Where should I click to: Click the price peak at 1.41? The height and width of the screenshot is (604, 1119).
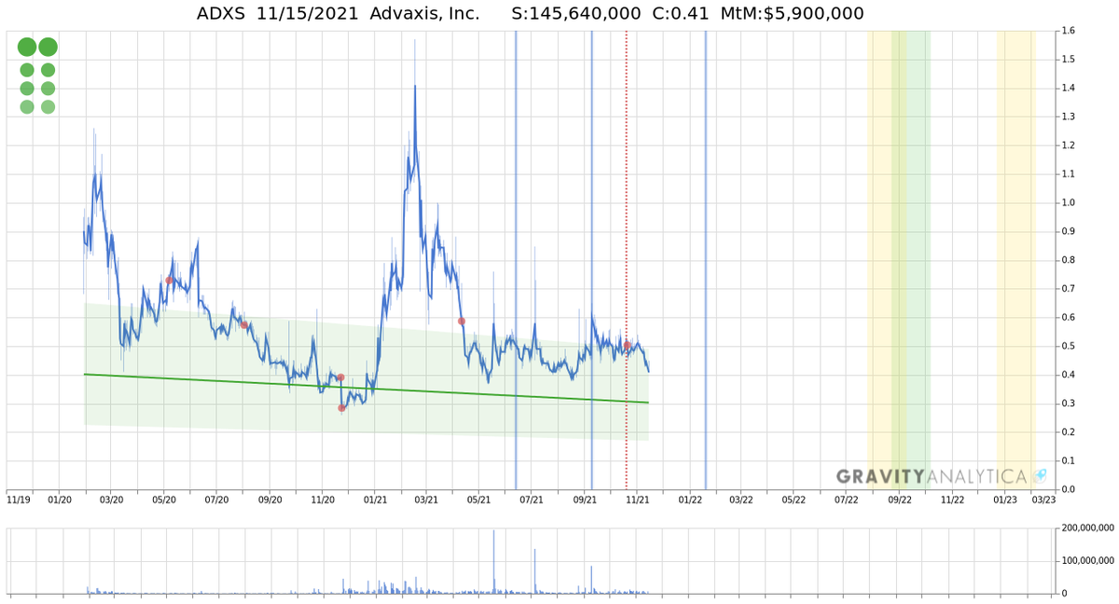tap(415, 87)
